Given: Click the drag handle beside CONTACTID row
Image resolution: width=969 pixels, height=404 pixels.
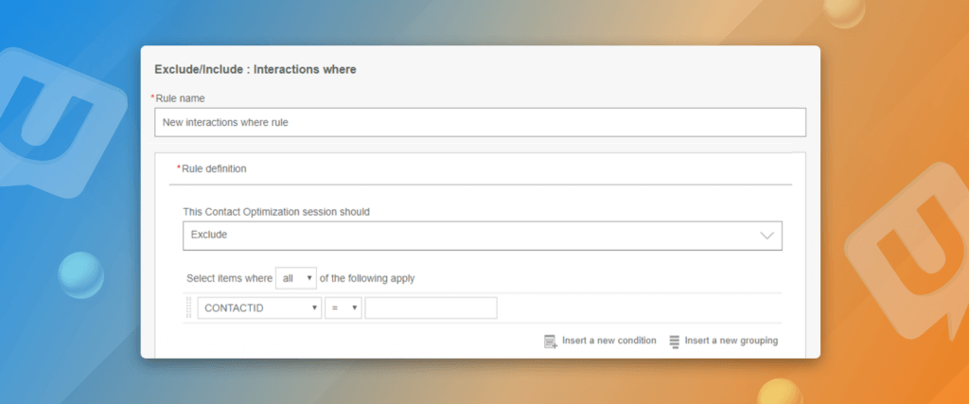Looking at the screenshot, I should point(189,308).
